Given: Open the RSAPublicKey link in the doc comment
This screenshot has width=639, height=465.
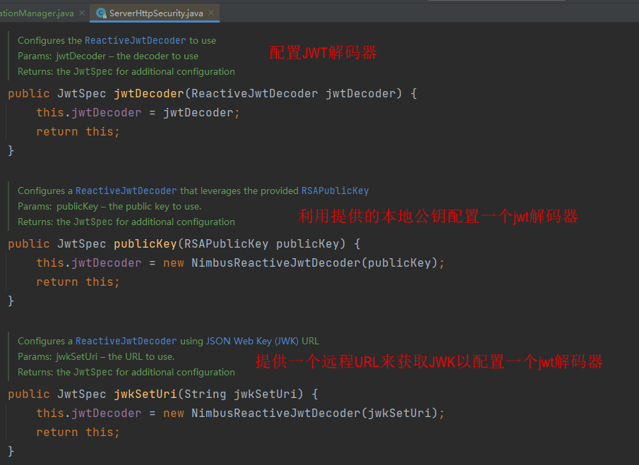Looking at the screenshot, I should (335, 191).
